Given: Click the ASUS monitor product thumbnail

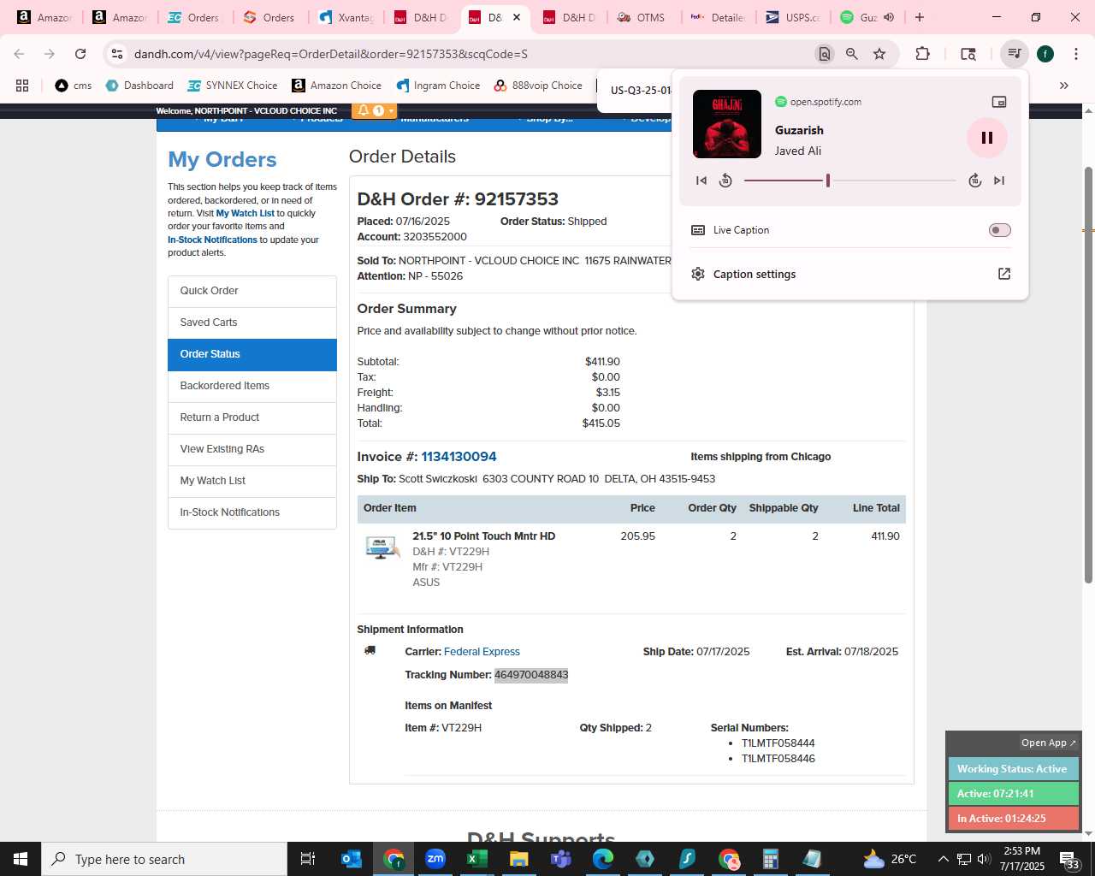Looking at the screenshot, I should [382, 547].
